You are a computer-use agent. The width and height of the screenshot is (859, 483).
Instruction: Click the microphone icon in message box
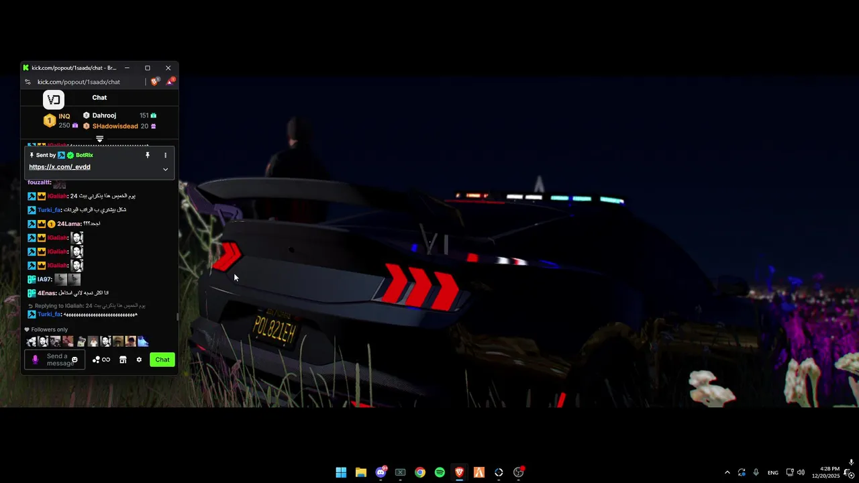(x=36, y=360)
